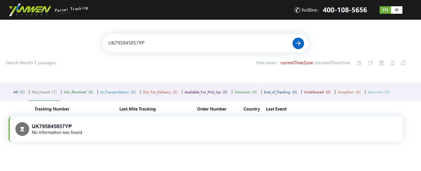Switch language to EN

tap(385, 10)
